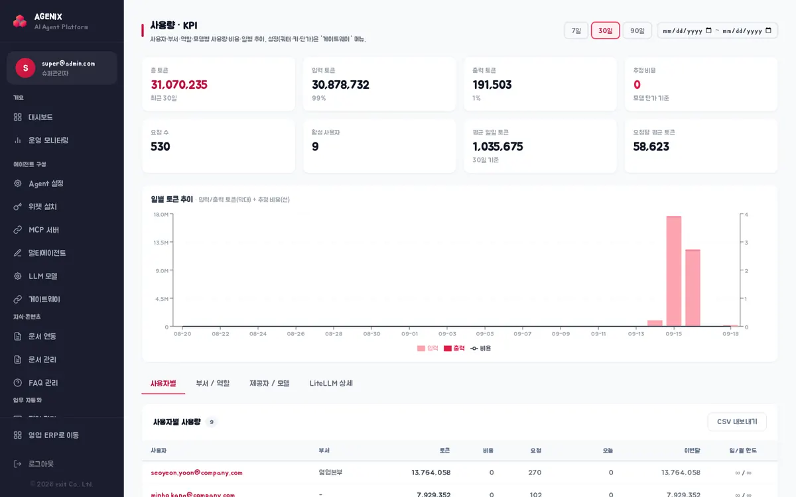Toggle the 입력 series in chart legend

pyautogui.click(x=428, y=348)
